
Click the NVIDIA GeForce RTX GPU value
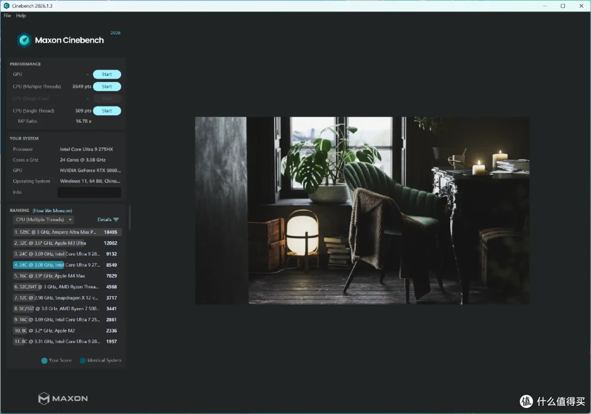[x=90, y=170]
